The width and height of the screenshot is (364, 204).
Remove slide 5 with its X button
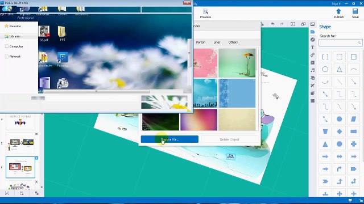[36, 134]
